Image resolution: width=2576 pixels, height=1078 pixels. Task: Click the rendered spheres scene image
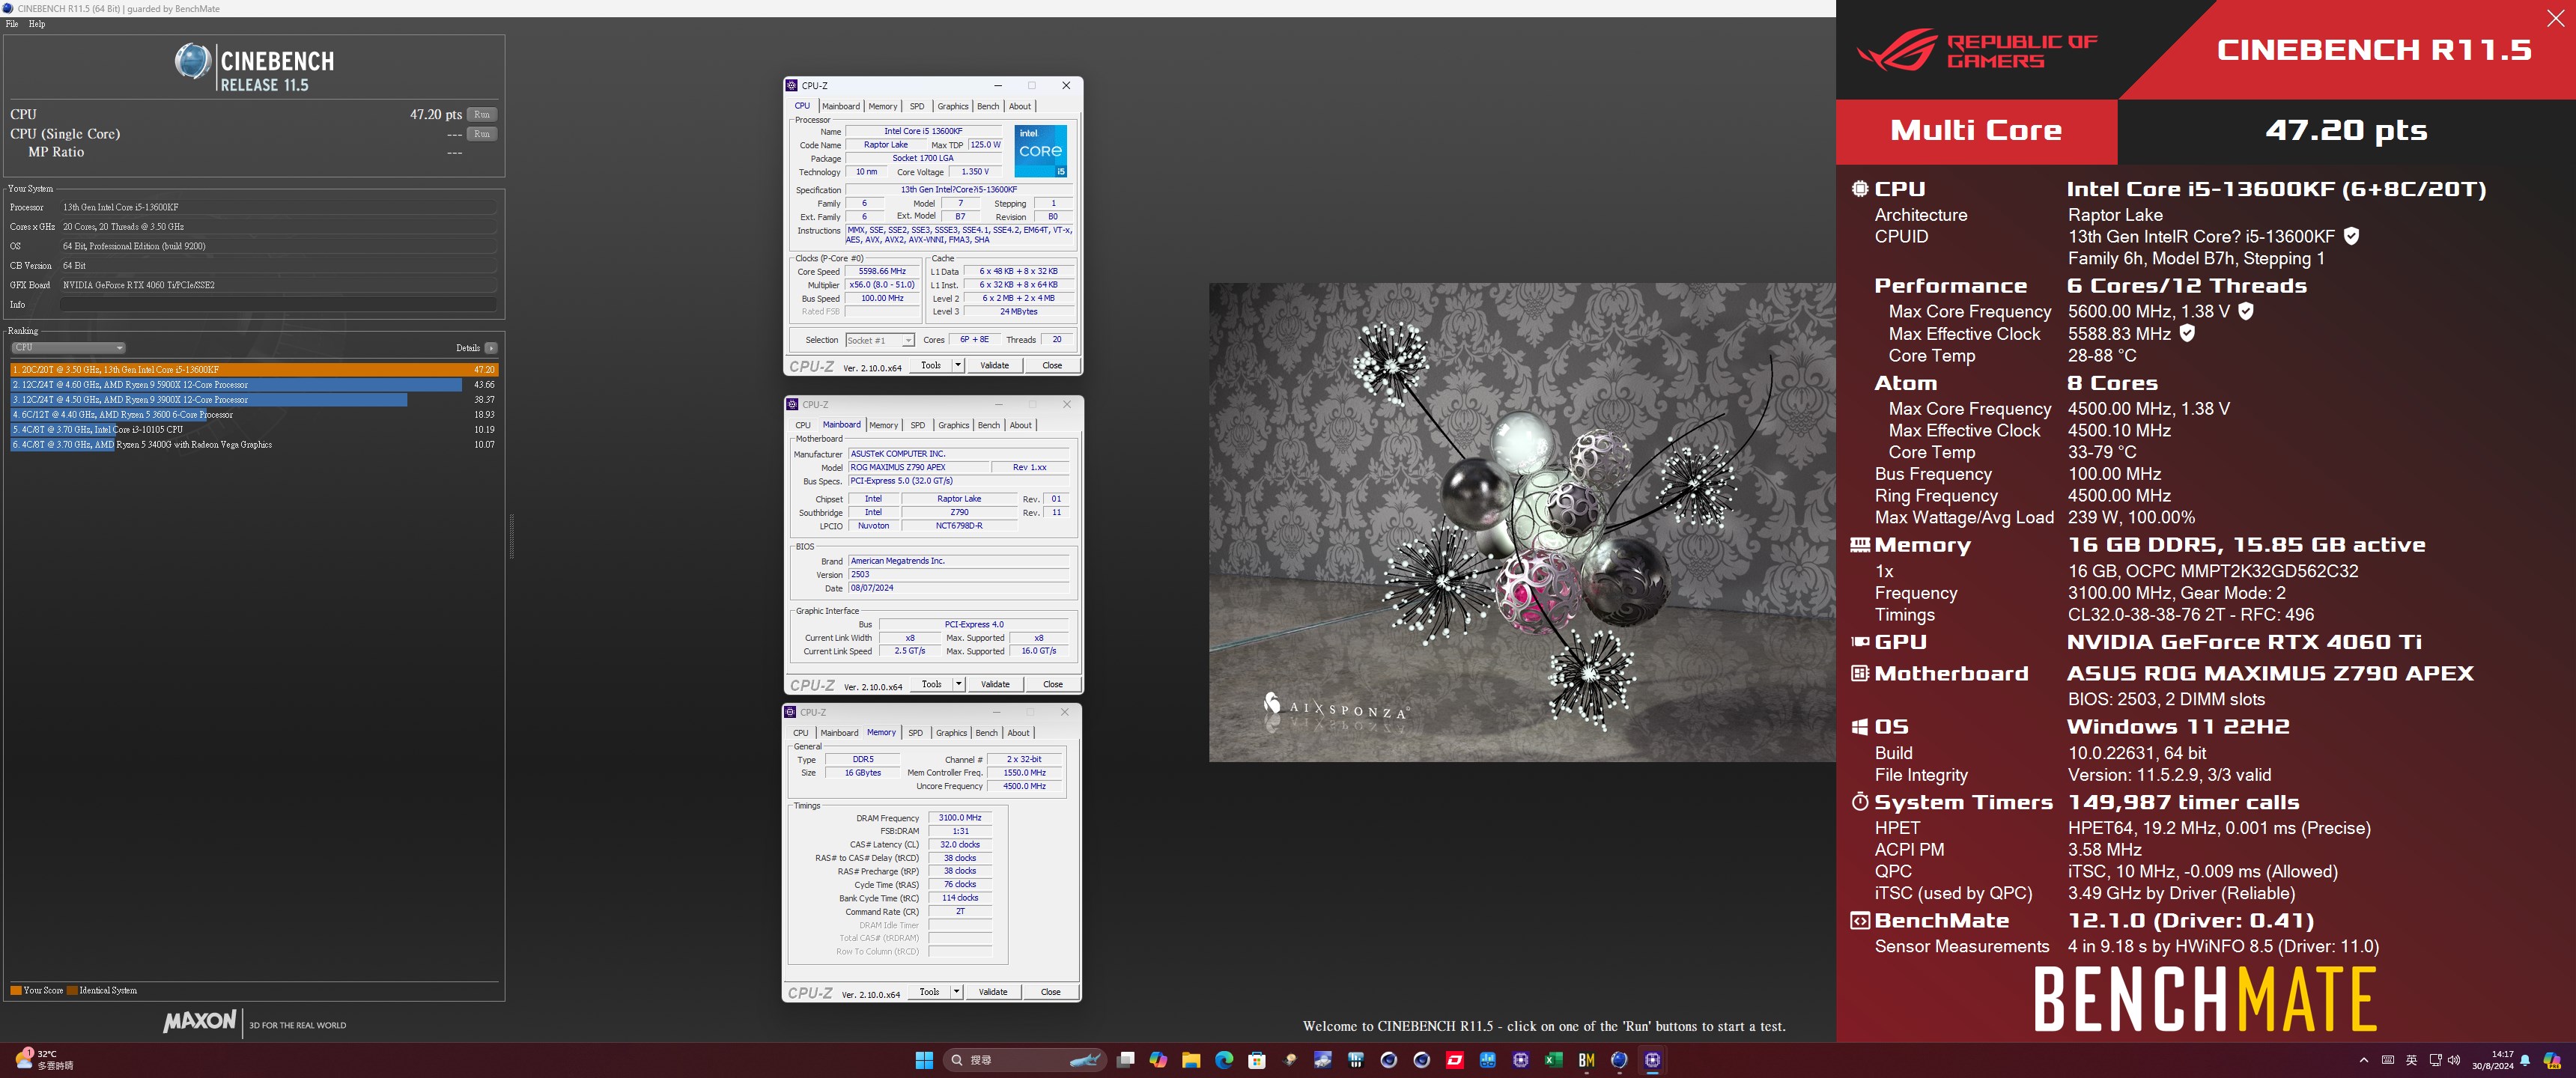click(1522, 522)
